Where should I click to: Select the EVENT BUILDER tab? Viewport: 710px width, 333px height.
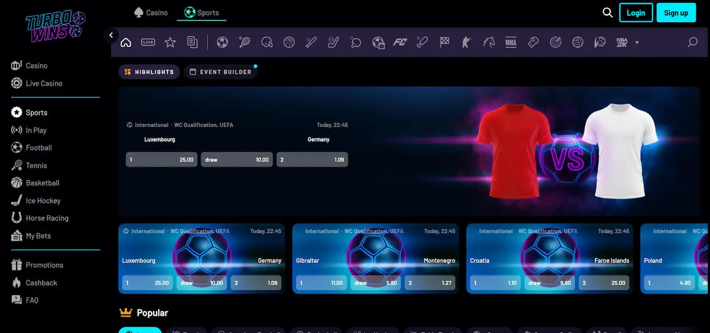click(x=220, y=72)
